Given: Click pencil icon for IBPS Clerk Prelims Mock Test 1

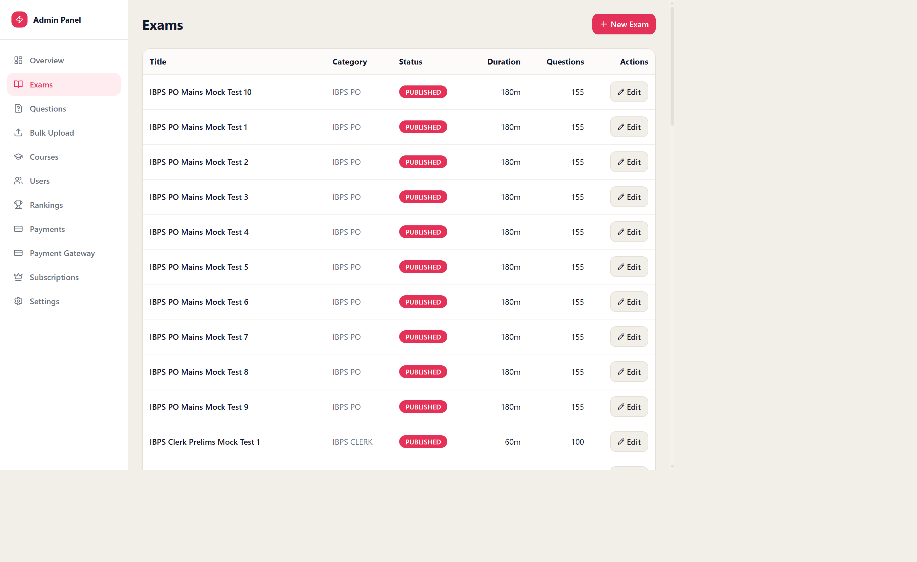Looking at the screenshot, I should tap(621, 442).
